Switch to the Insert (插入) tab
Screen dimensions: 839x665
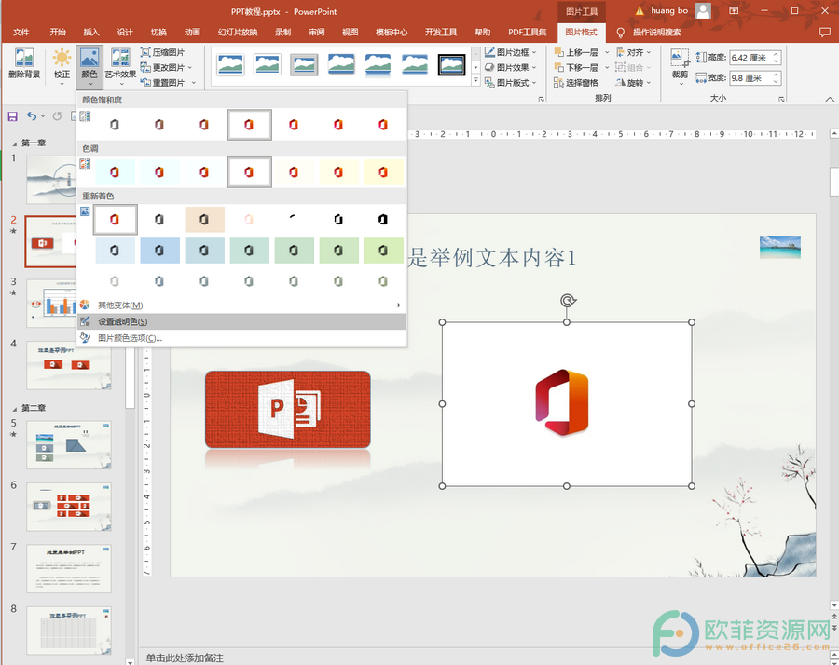click(x=91, y=32)
